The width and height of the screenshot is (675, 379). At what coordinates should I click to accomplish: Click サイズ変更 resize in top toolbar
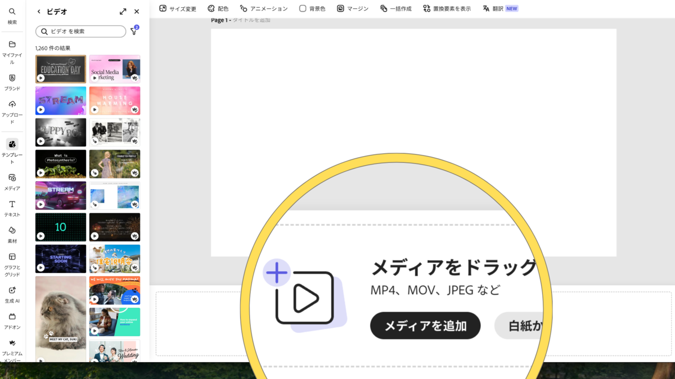click(x=178, y=8)
